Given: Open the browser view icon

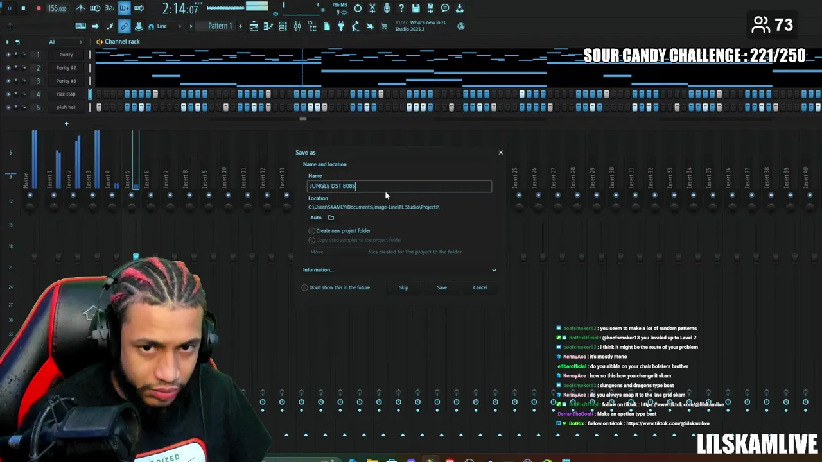Looking at the screenshot, I should pos(312,26).
